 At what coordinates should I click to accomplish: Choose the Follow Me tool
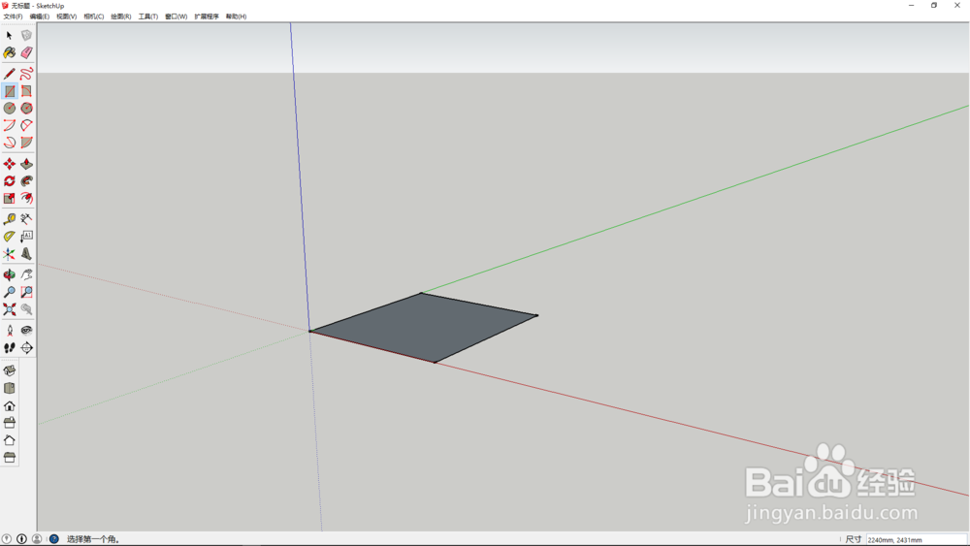tap(26, 181)
